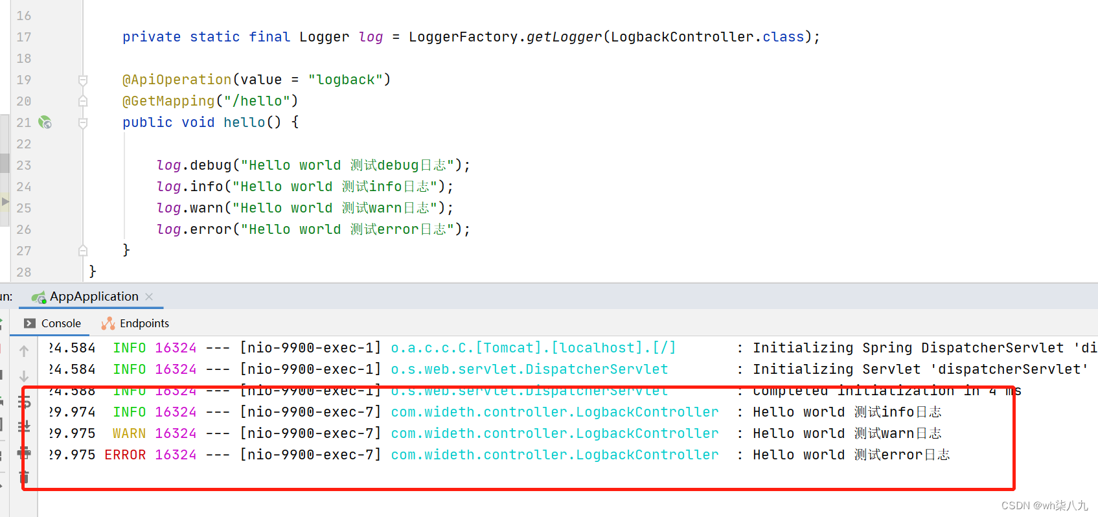Click the gray arrow in the left strip

(x=5, y=201)
